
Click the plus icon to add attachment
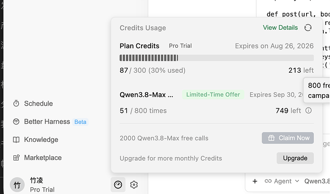point(255,181)
